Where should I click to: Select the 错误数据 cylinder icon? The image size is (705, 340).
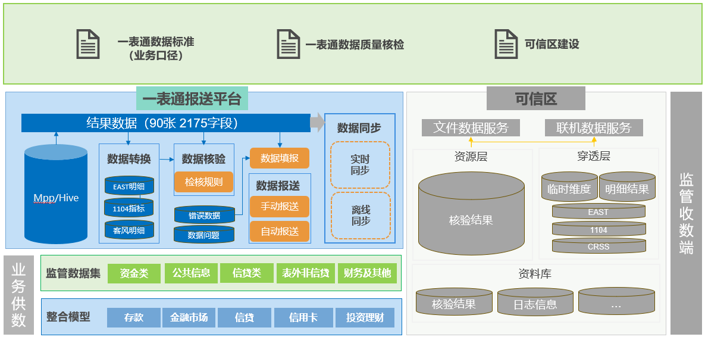pyautogui.click(x=204, y=215)
